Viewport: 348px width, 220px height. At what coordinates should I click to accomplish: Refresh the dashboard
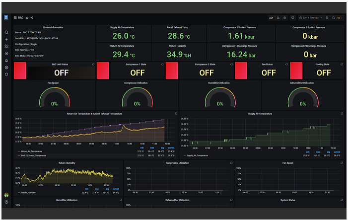pyautogui.click(x=333, y=18)
